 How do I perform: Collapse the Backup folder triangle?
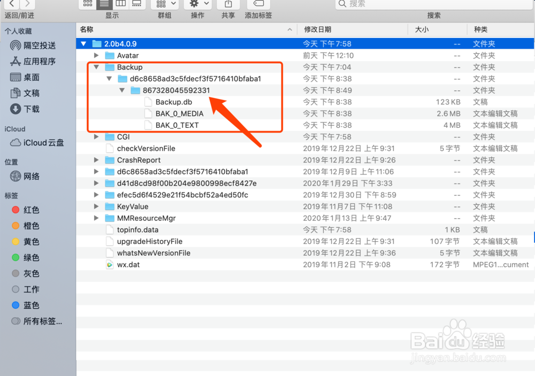tap(96, 67)
